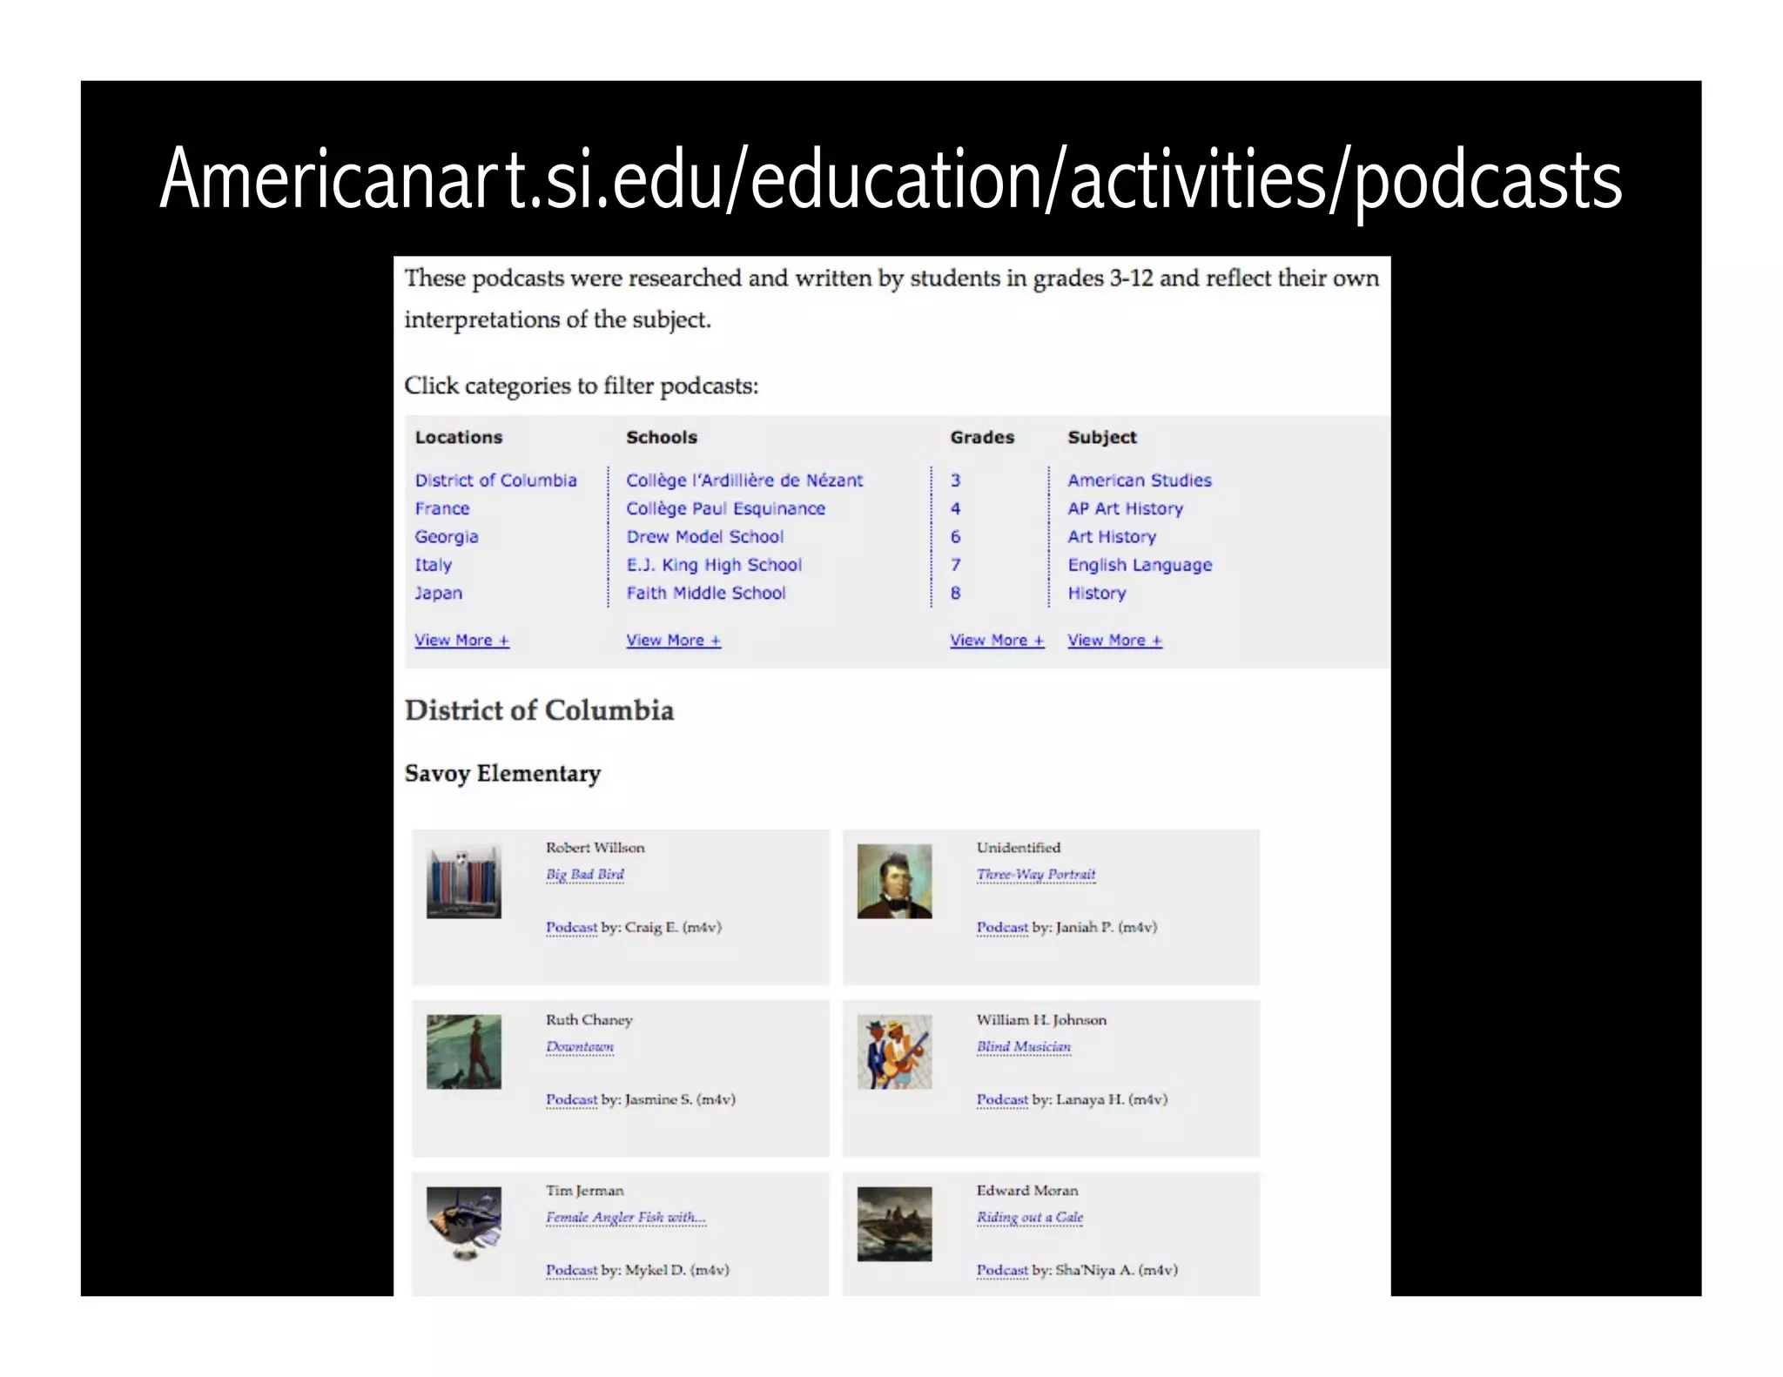Select History subject filter
1783x1377 pixels.
tap(1096, 593)
